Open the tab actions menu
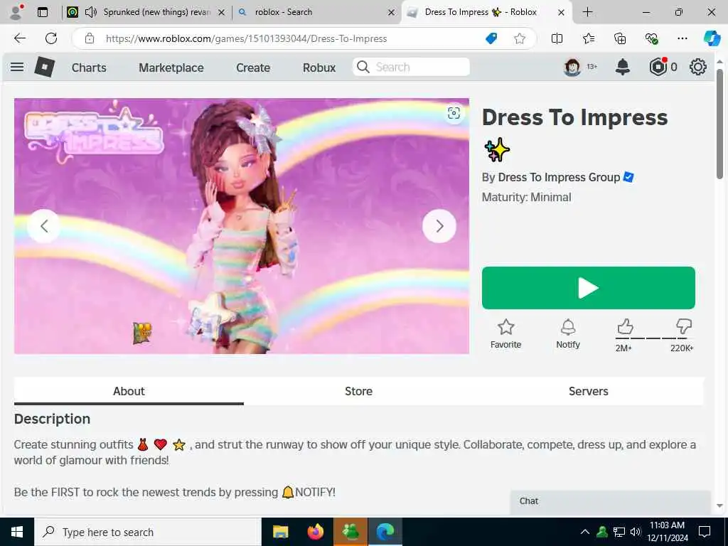 (x=43, y=12)
